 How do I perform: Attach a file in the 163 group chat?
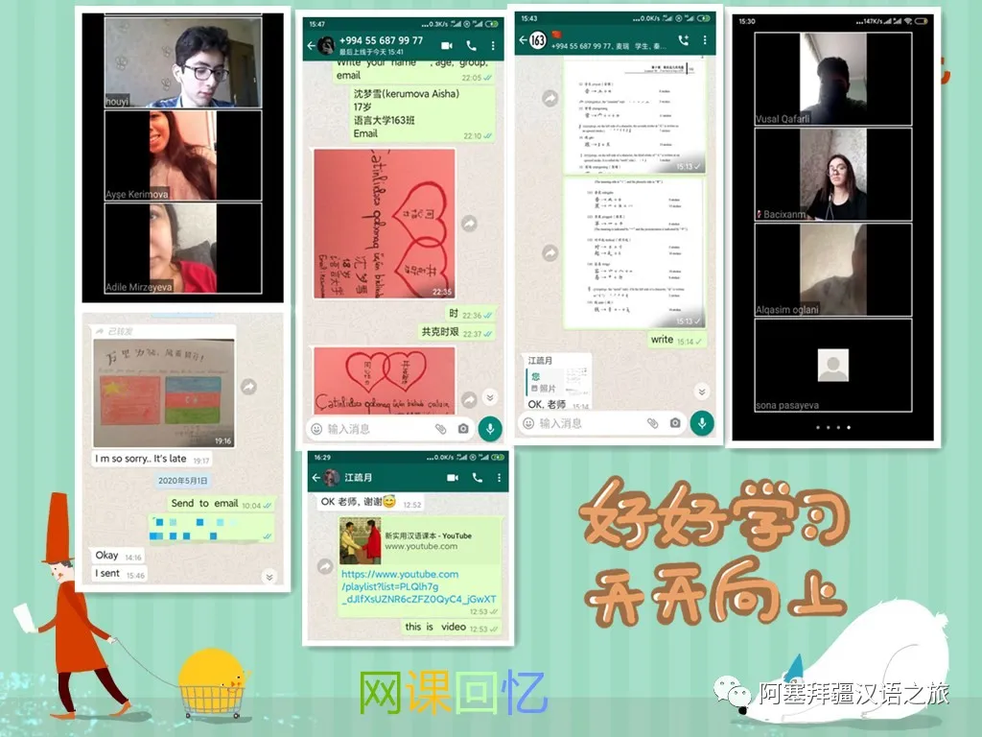[x=652, y=423]
